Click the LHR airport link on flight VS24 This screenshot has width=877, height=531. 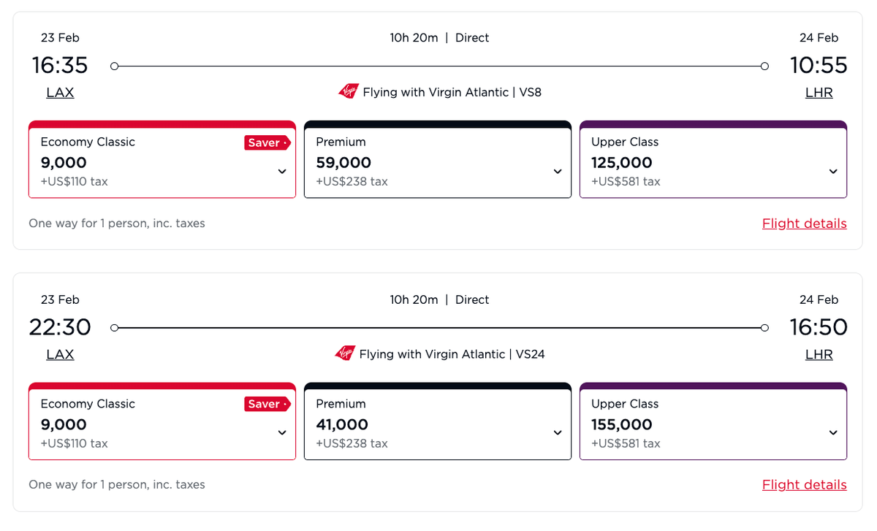(819, 354)
